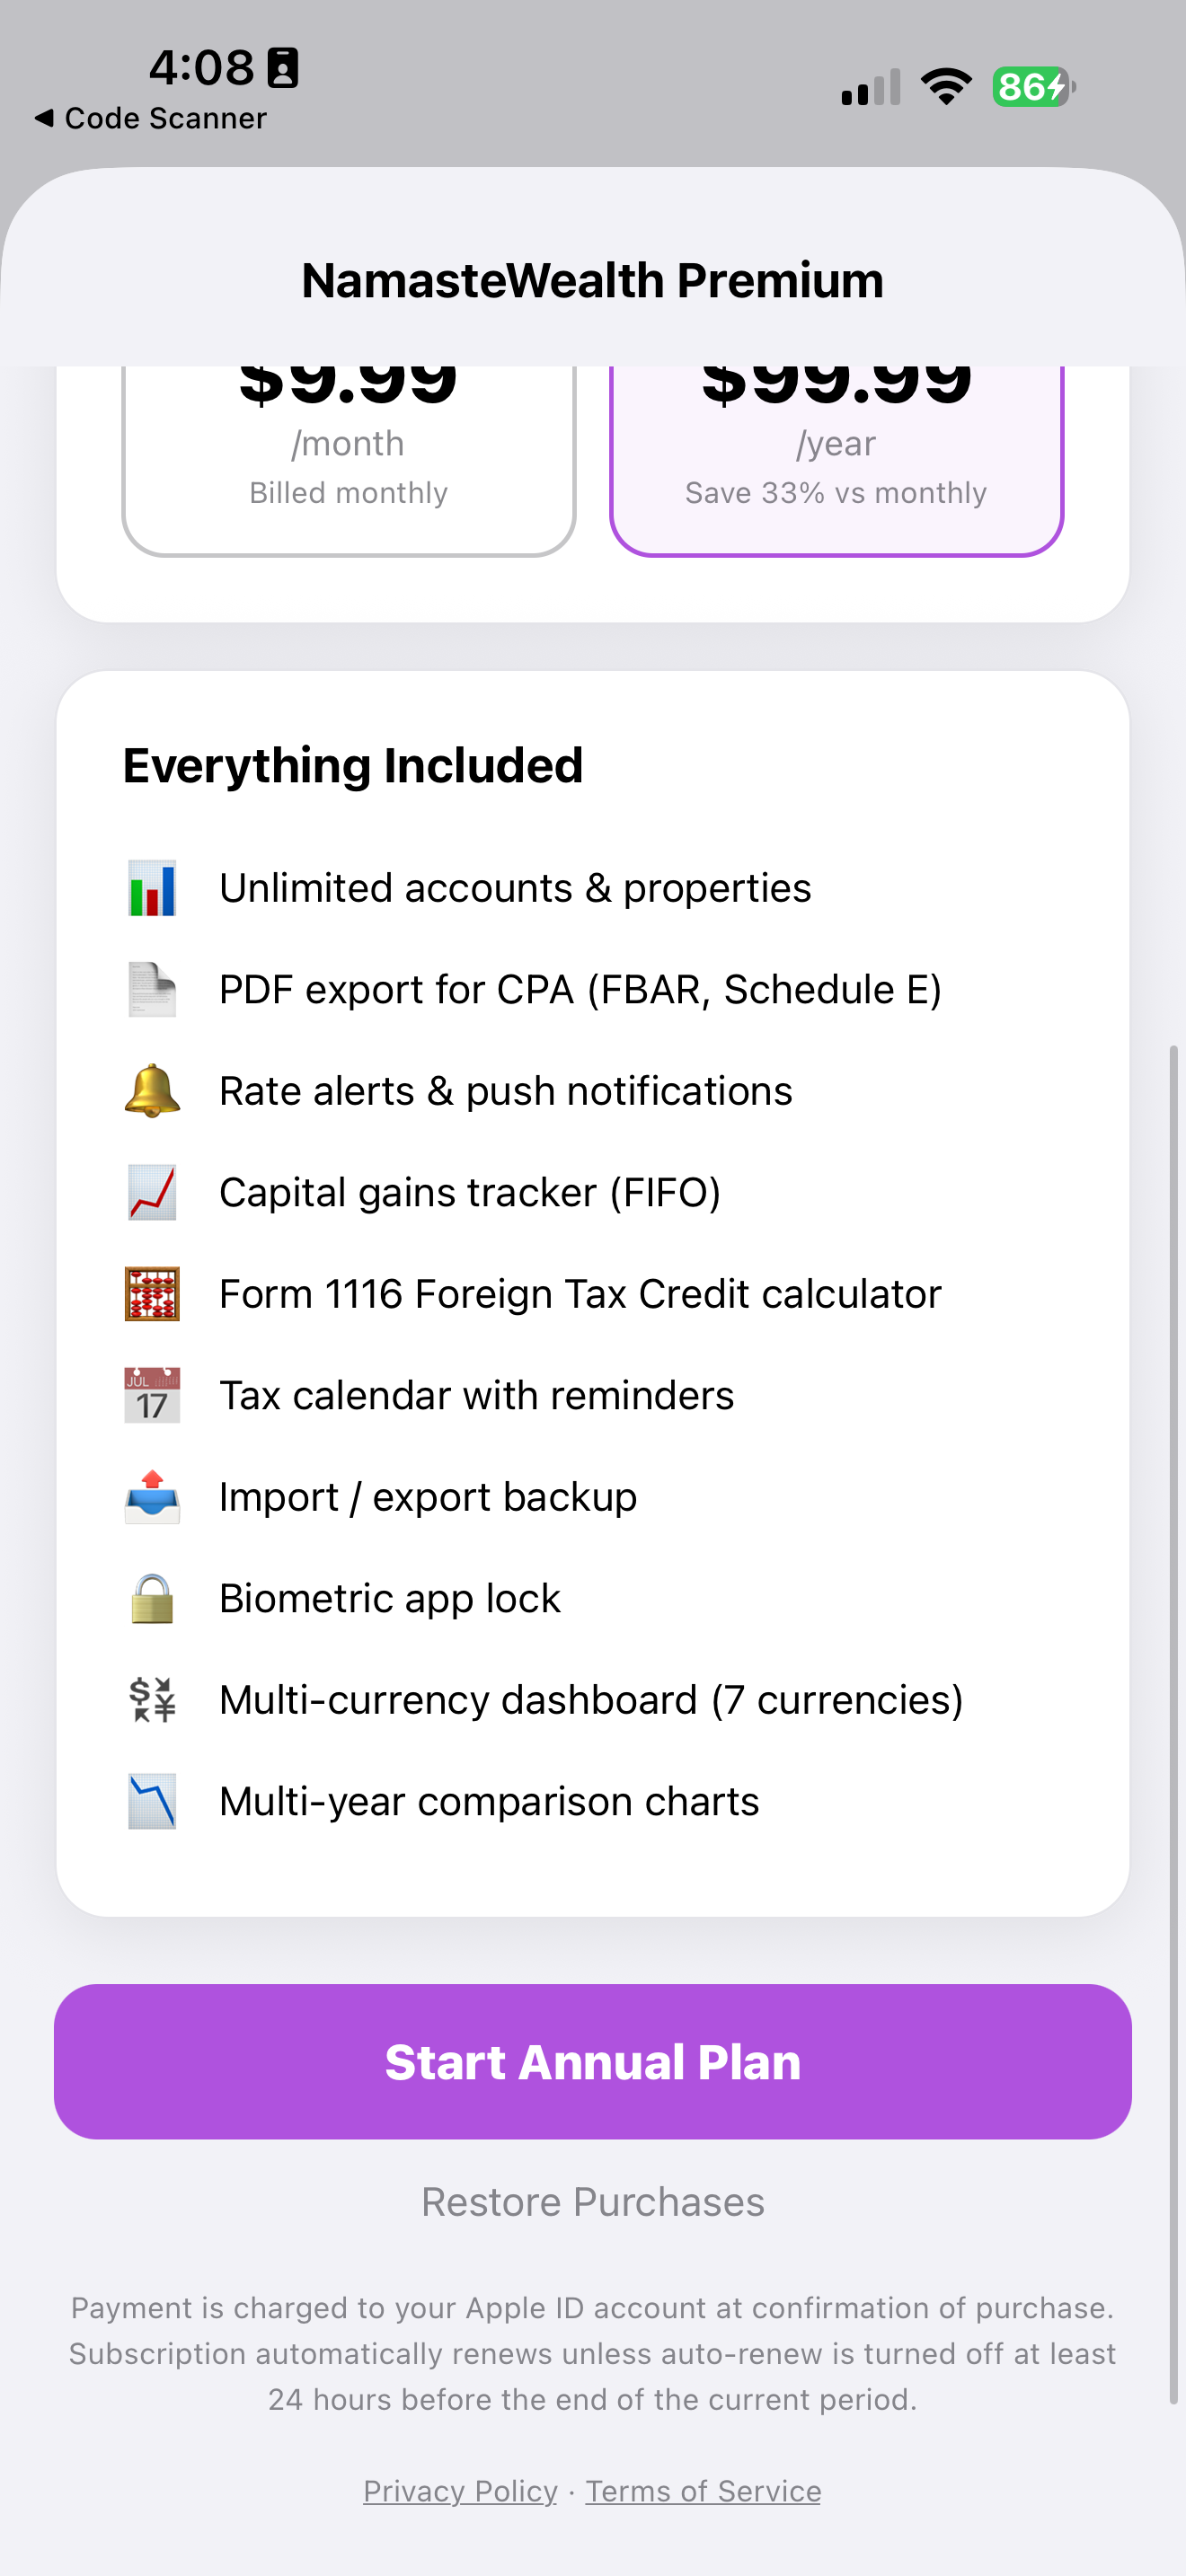Click the "Import / export backup" text

(x=428, y=1497)
